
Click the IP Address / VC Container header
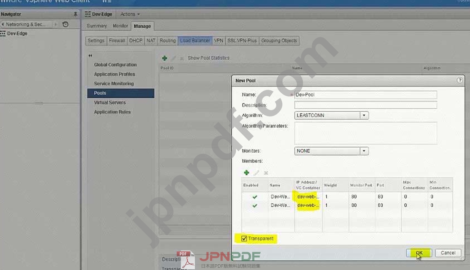308,185
